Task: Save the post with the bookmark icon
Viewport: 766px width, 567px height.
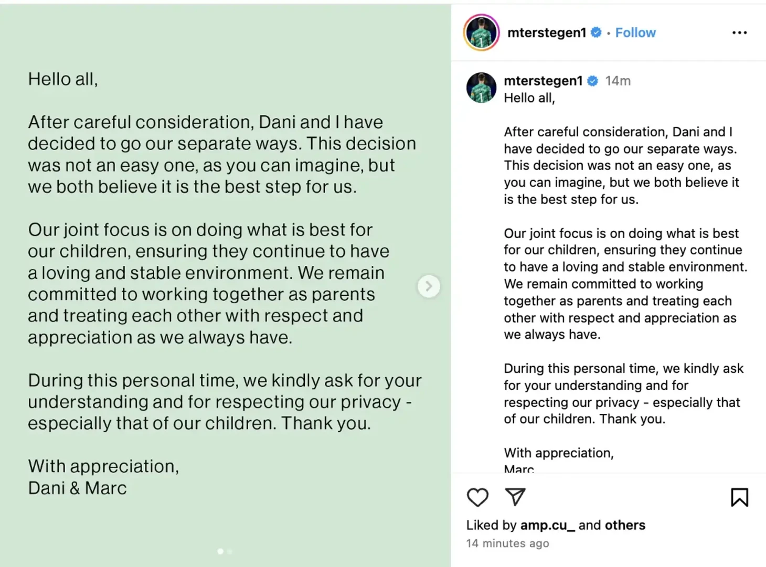Action: [x=739, y=497]
